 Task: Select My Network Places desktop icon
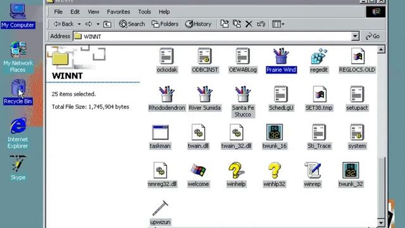coord(18,57)
